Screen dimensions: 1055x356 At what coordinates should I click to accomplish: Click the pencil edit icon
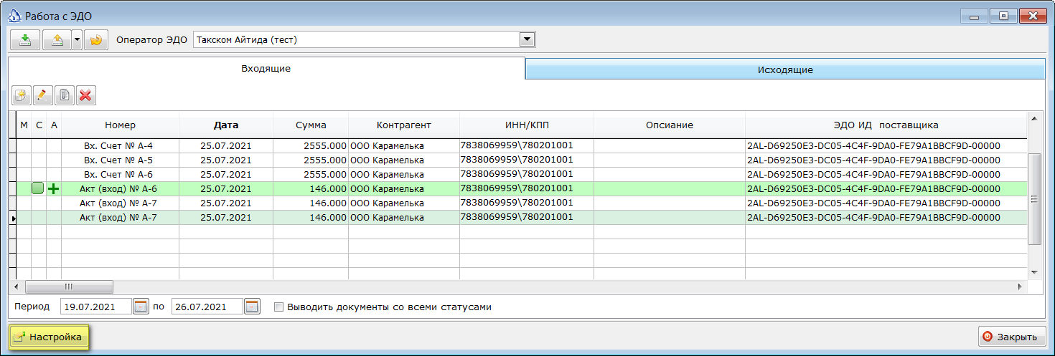click(43, 95)
